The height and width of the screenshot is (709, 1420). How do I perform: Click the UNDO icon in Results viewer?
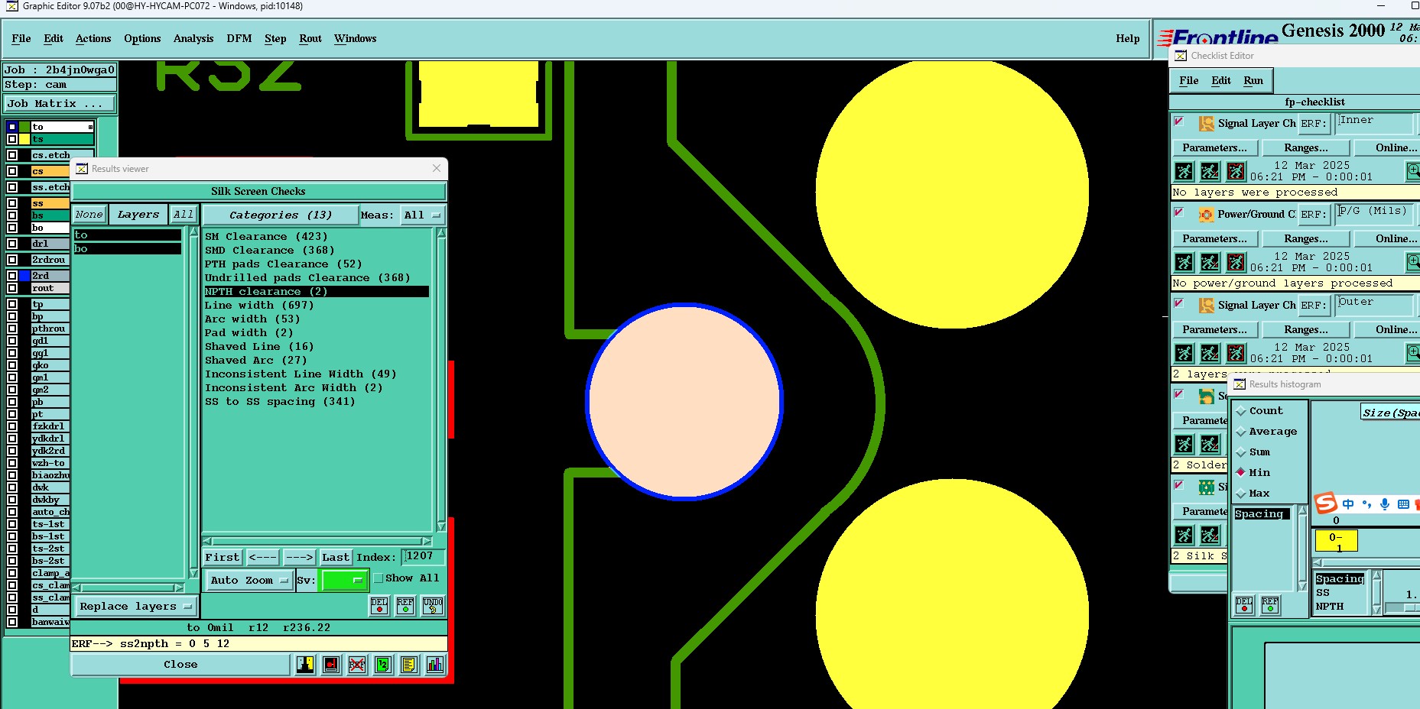(433, 606)
